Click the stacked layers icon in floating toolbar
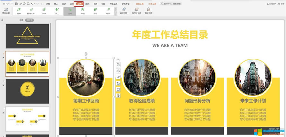286x137 pixels. point(118,71)
